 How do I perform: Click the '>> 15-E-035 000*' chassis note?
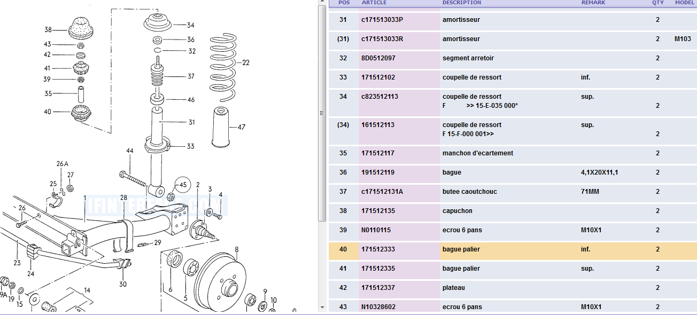pos(492,106)
